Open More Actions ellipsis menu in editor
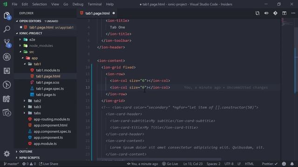This screenshot has width=298, height=167. [293, 13]
